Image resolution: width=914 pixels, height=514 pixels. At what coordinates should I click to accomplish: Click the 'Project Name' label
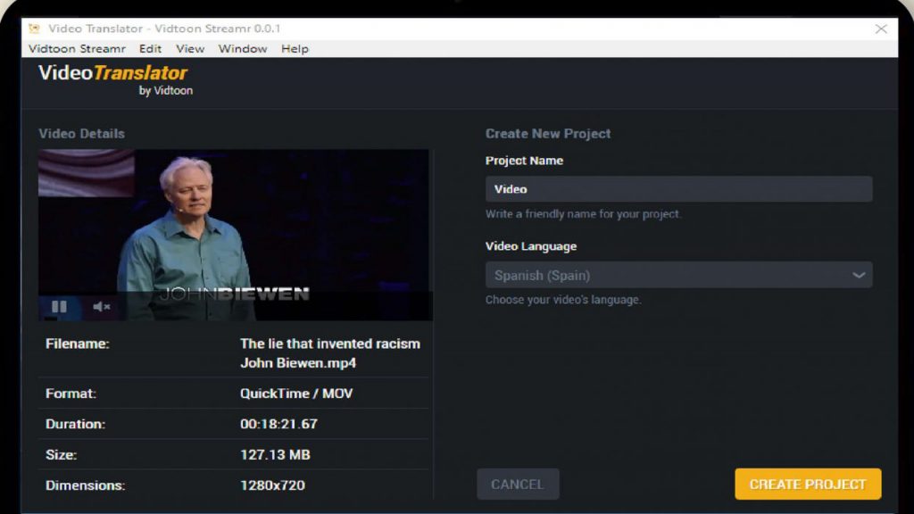(x=524, y=161)
